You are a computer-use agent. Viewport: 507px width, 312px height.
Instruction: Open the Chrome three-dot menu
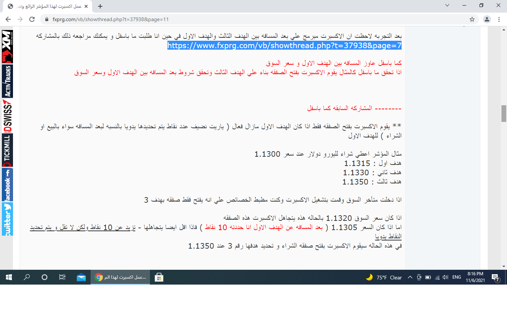[499, 19]
